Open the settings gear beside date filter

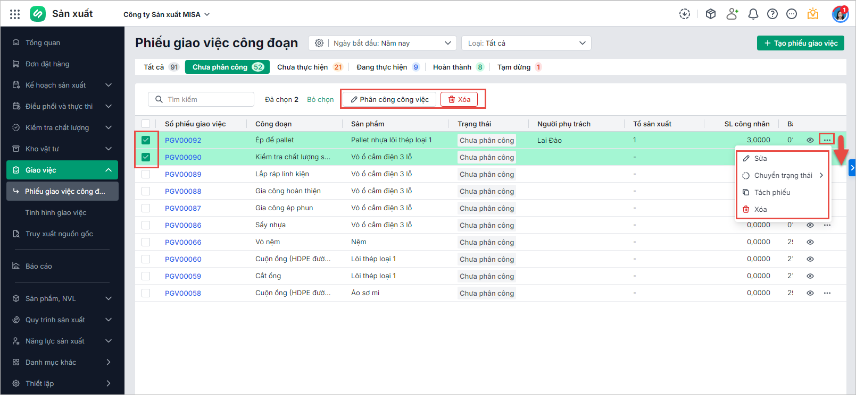point(319,43)
